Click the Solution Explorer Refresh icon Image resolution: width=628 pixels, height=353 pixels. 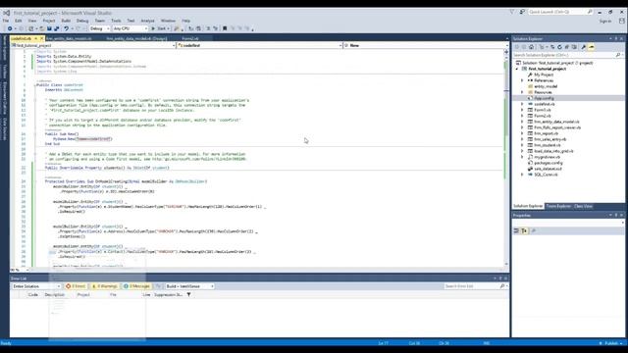click(x=559, y=47)
